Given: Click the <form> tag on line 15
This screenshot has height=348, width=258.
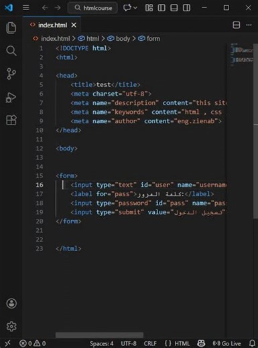Looking at the screenshot, I should pos(66,176).
